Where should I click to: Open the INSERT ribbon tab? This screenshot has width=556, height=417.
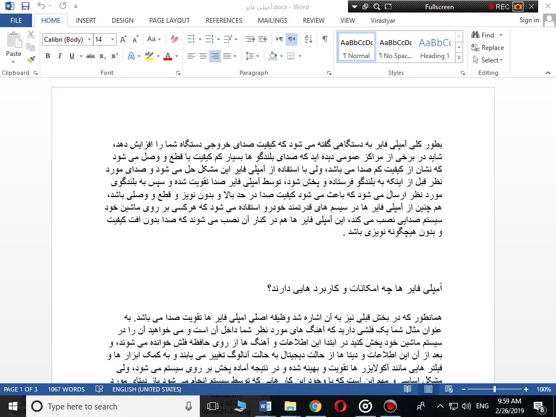[x=86, y=21]
